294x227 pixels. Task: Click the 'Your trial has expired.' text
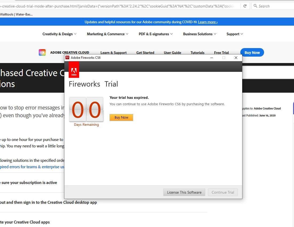point(129,97)
